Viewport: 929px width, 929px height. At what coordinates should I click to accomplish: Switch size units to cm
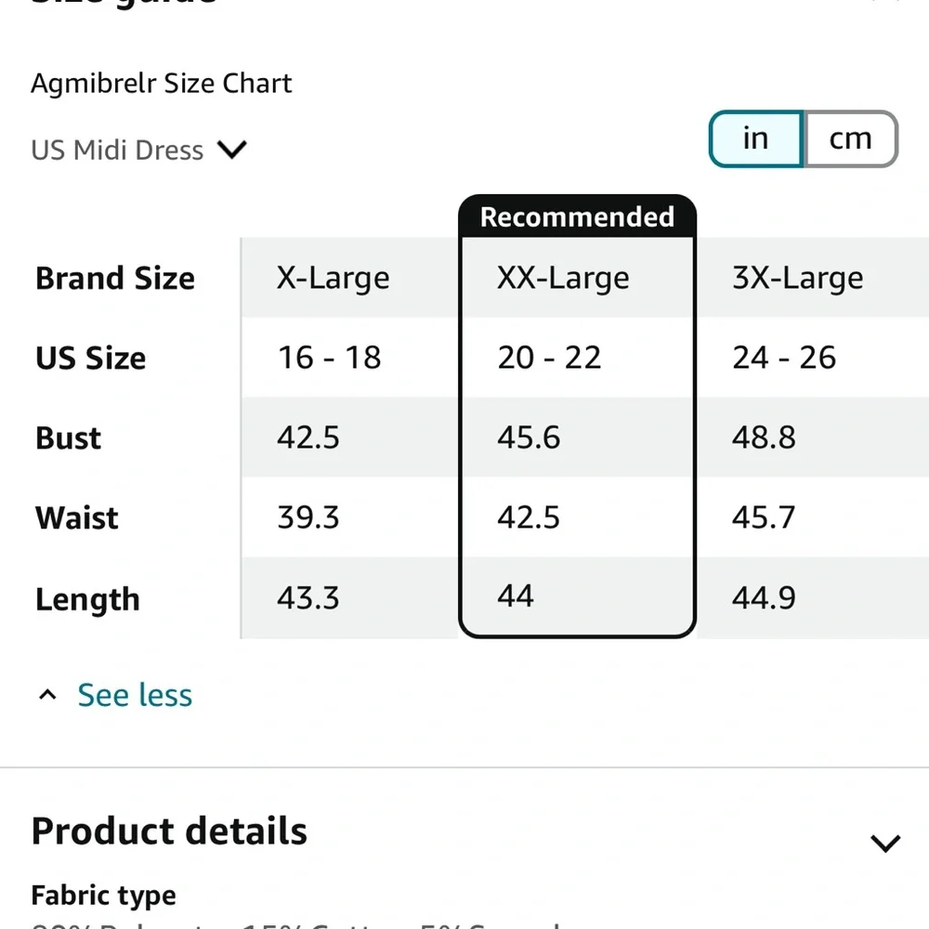pyautogui.click(x=850, y=139)
